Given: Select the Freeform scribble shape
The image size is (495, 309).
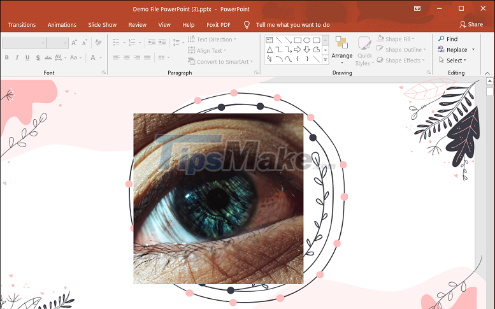Looking at the screenshot, I should pyautogui.click(x=269, y=59).
